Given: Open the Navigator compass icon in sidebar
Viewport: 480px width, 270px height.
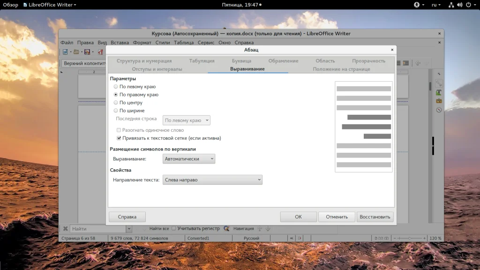Looking at the screenshot, I should click(439, 110).
